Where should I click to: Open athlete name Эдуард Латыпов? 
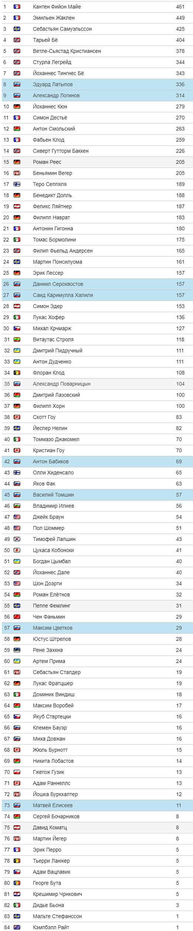click(53, 84)
